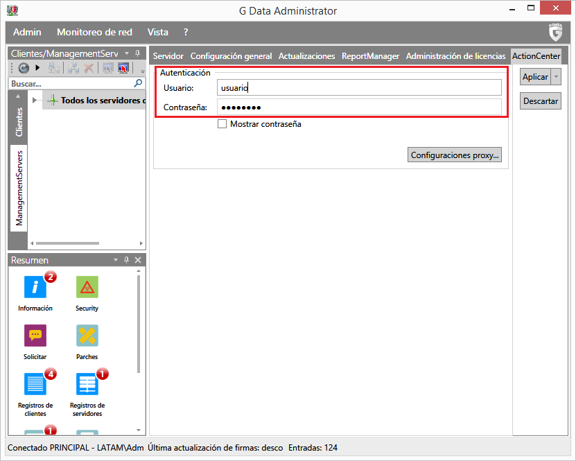Expand the Todos los servidores tree node
The width and height of the screenshot is (576, 461).
coord(34,101)
